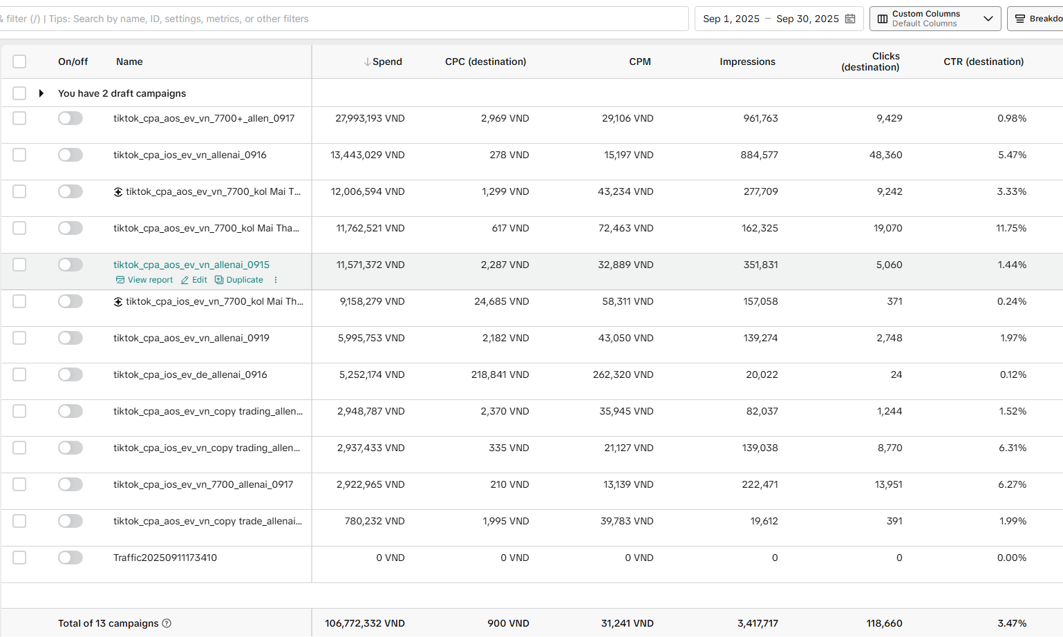Click smart campaign icon beside aos 7700_kol Mai T
Viewport: 1063px width, 637px height.
coord(118,192)
